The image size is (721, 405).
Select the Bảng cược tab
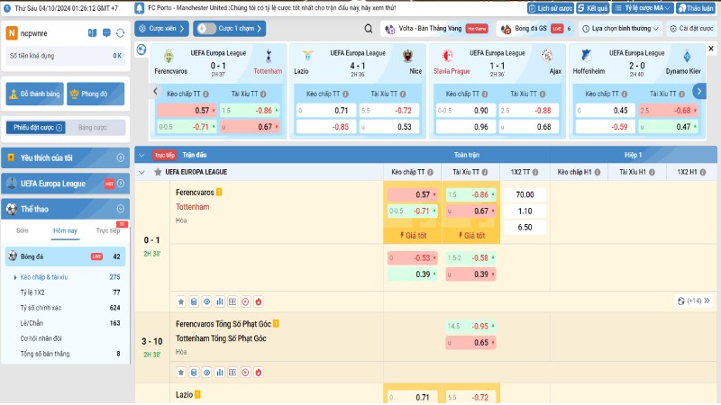(x=93, y=128)
